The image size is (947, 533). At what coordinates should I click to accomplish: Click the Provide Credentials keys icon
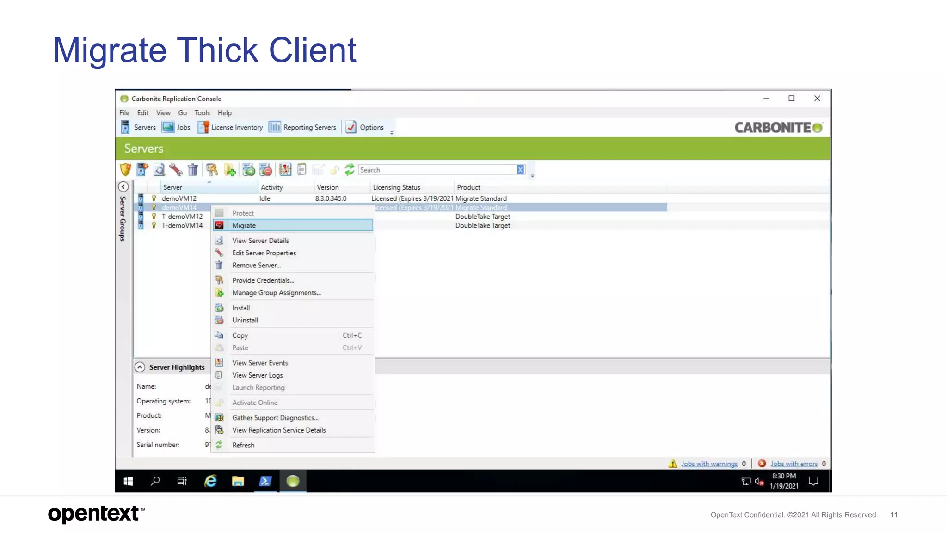pos(212,170)
